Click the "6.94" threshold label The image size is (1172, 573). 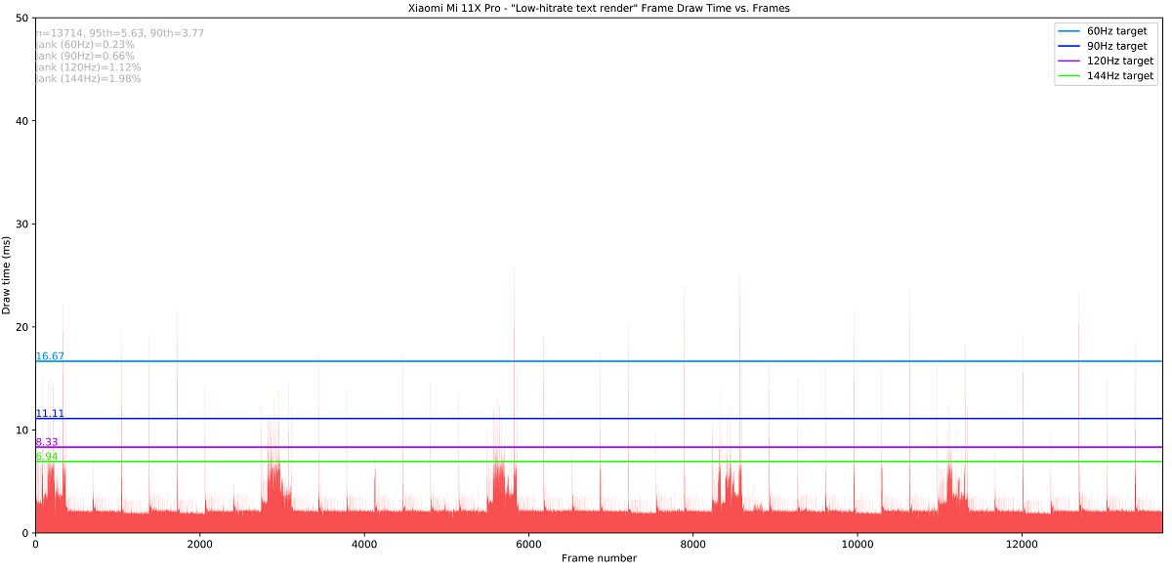click(47, 456)
